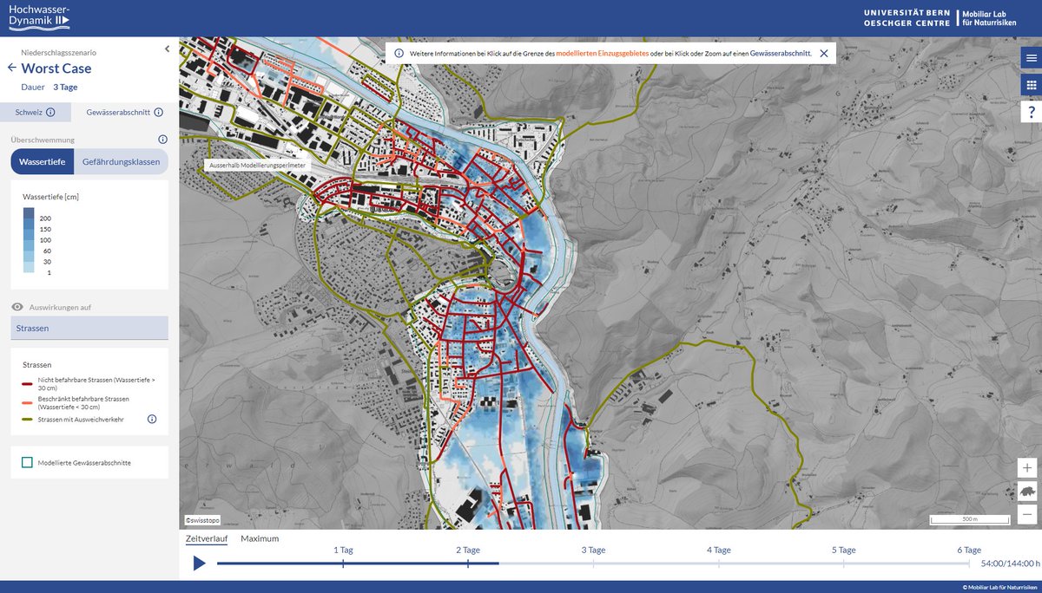Go back using the arrow beside Worst Case
The height and width of the screenshot is (593, 1042).
[11, 68]
